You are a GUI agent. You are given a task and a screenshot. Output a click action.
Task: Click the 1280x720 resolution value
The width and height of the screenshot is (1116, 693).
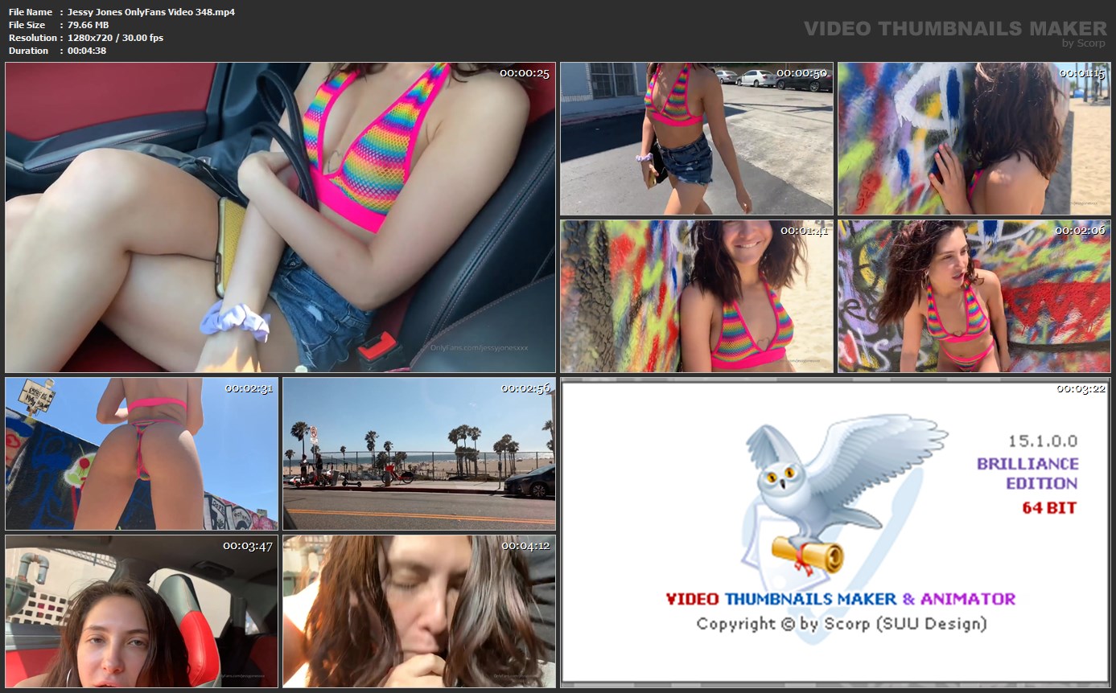coord(116,38)
